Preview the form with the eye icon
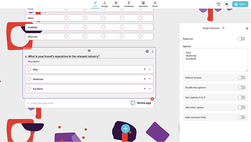The image size is (251, 142). pyautogui.click(x=227, y=4)
